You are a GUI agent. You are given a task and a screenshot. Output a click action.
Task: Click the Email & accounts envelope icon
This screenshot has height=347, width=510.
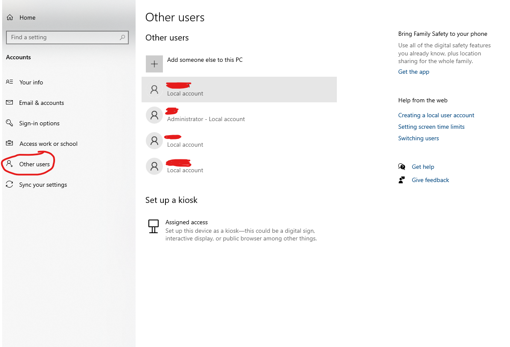[9, 102]
